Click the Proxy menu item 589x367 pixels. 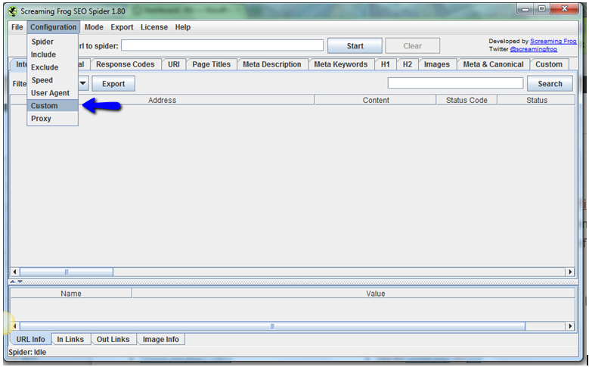tap(41, 119)
